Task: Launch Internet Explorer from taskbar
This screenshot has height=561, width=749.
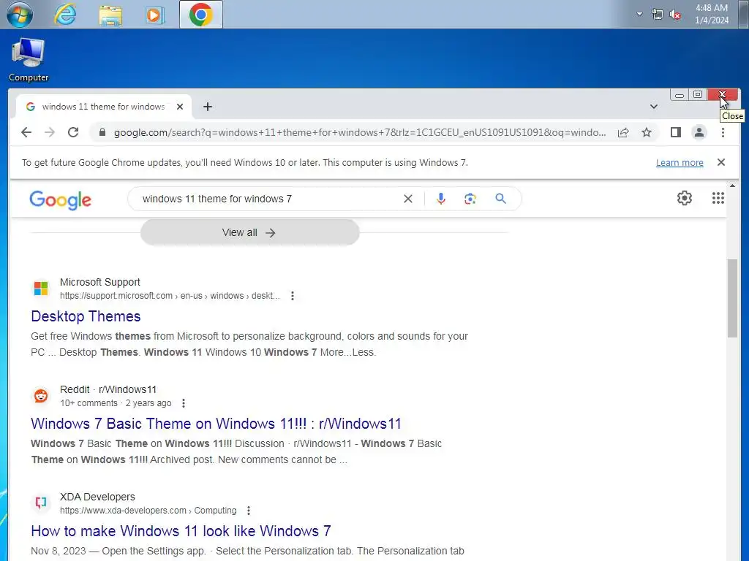Action: click(x=65, y=15)
